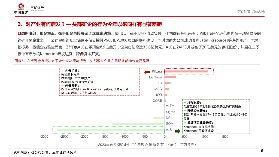Select the slogan 珍惜有限 创造无限
Screen dimensions: 279x157
click(x=251, y=11)
